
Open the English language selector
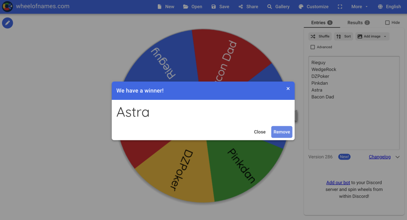pos(389,7)
